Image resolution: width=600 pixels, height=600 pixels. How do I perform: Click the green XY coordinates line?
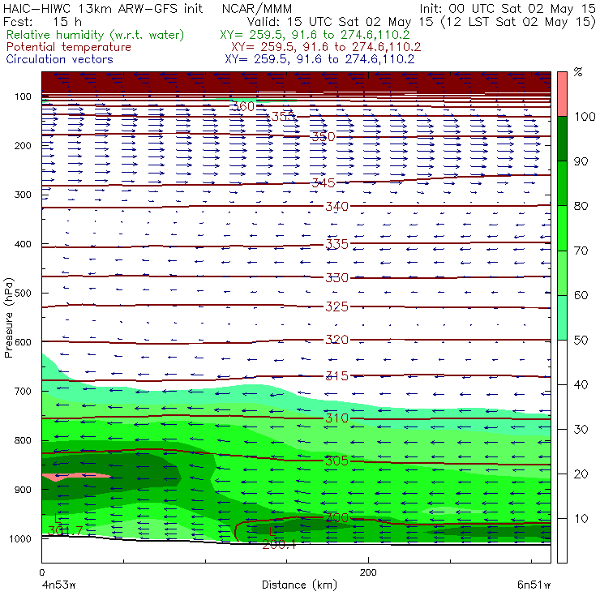click(315, 35)
